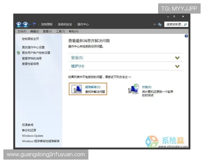The image size is (204, 163).
Task: Click the 恢复 computer clock icon
Action: [x=134, y=89]
